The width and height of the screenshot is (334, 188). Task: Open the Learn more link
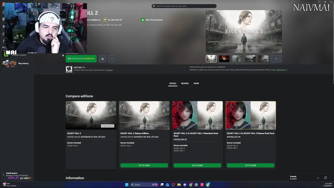pyautogui.click(x=281, y=70)
